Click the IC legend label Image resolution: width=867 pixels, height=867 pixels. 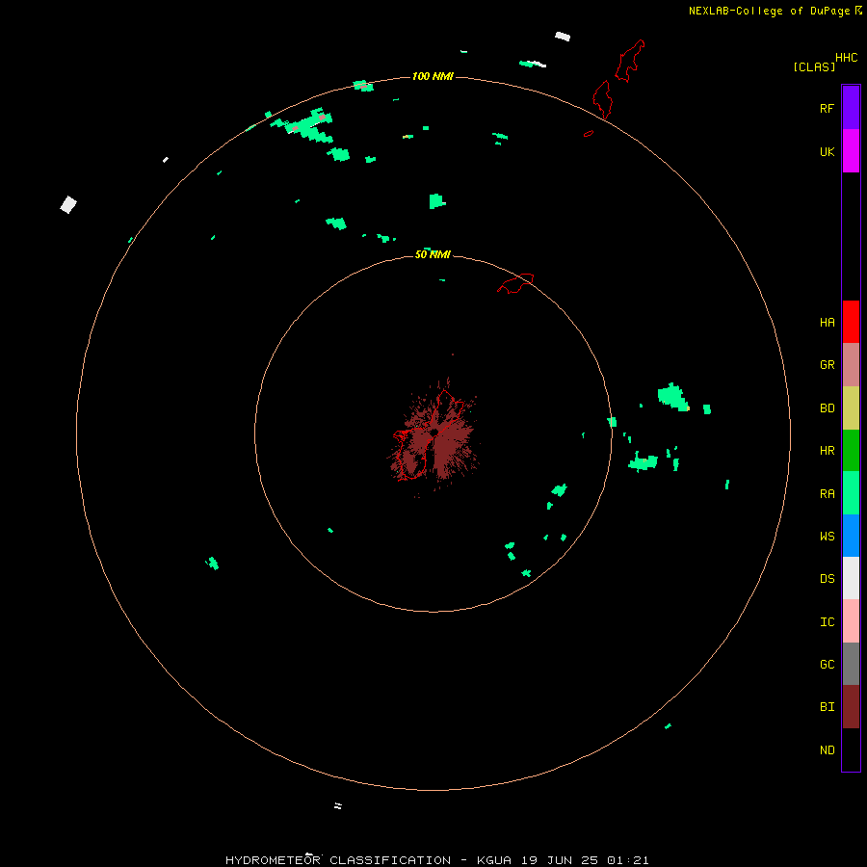click(x=827, y=622)
